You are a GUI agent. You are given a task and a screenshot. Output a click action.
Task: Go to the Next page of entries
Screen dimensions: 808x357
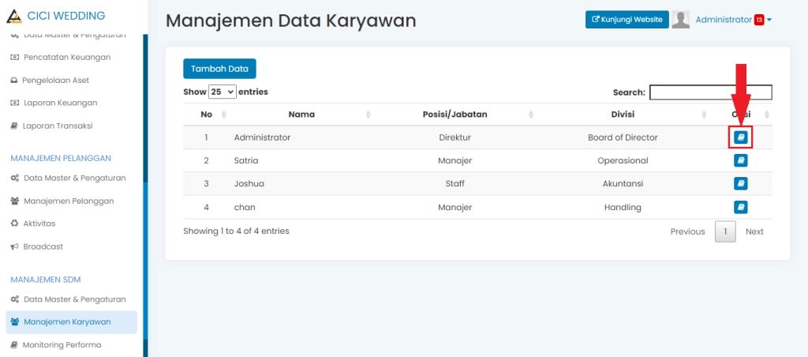click(x=754, y=231)
